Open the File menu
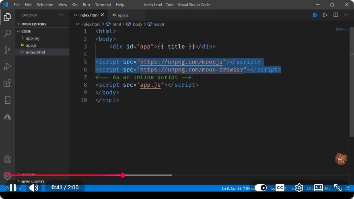 (16, 4)
